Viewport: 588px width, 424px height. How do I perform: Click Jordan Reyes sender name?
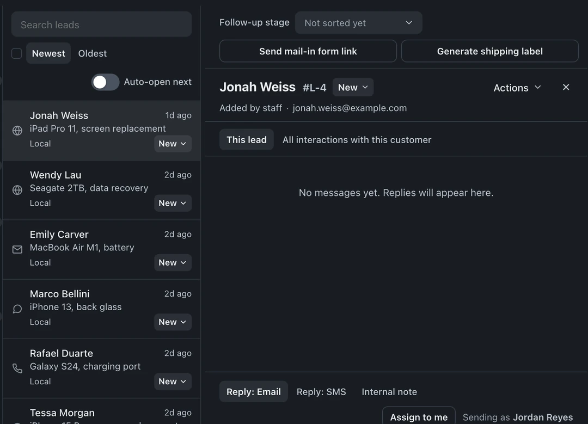click(543, 417)
